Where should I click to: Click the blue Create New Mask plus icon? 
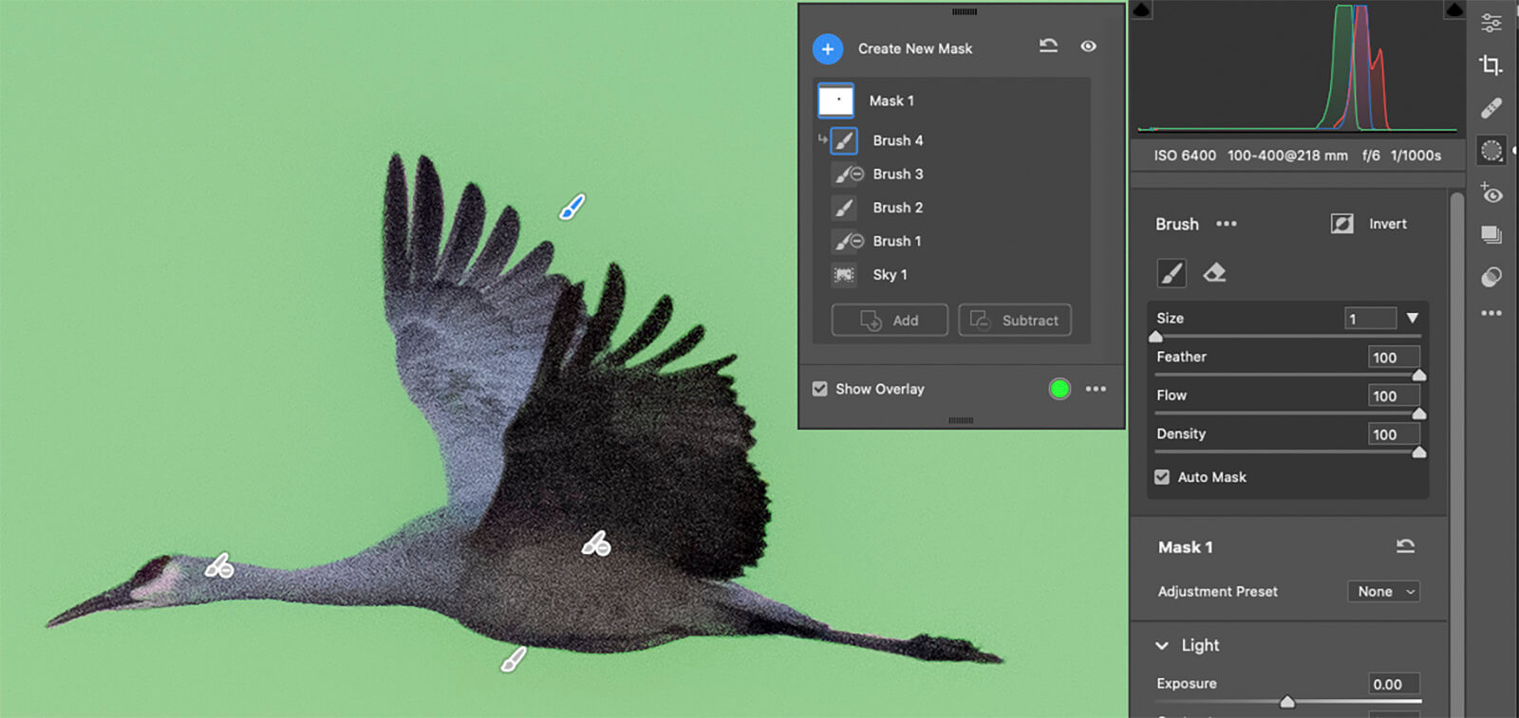pos(828,48)
